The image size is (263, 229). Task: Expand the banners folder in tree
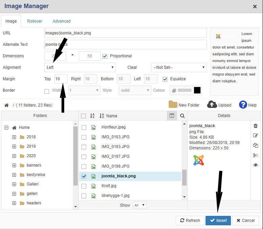tap(14, 165)
